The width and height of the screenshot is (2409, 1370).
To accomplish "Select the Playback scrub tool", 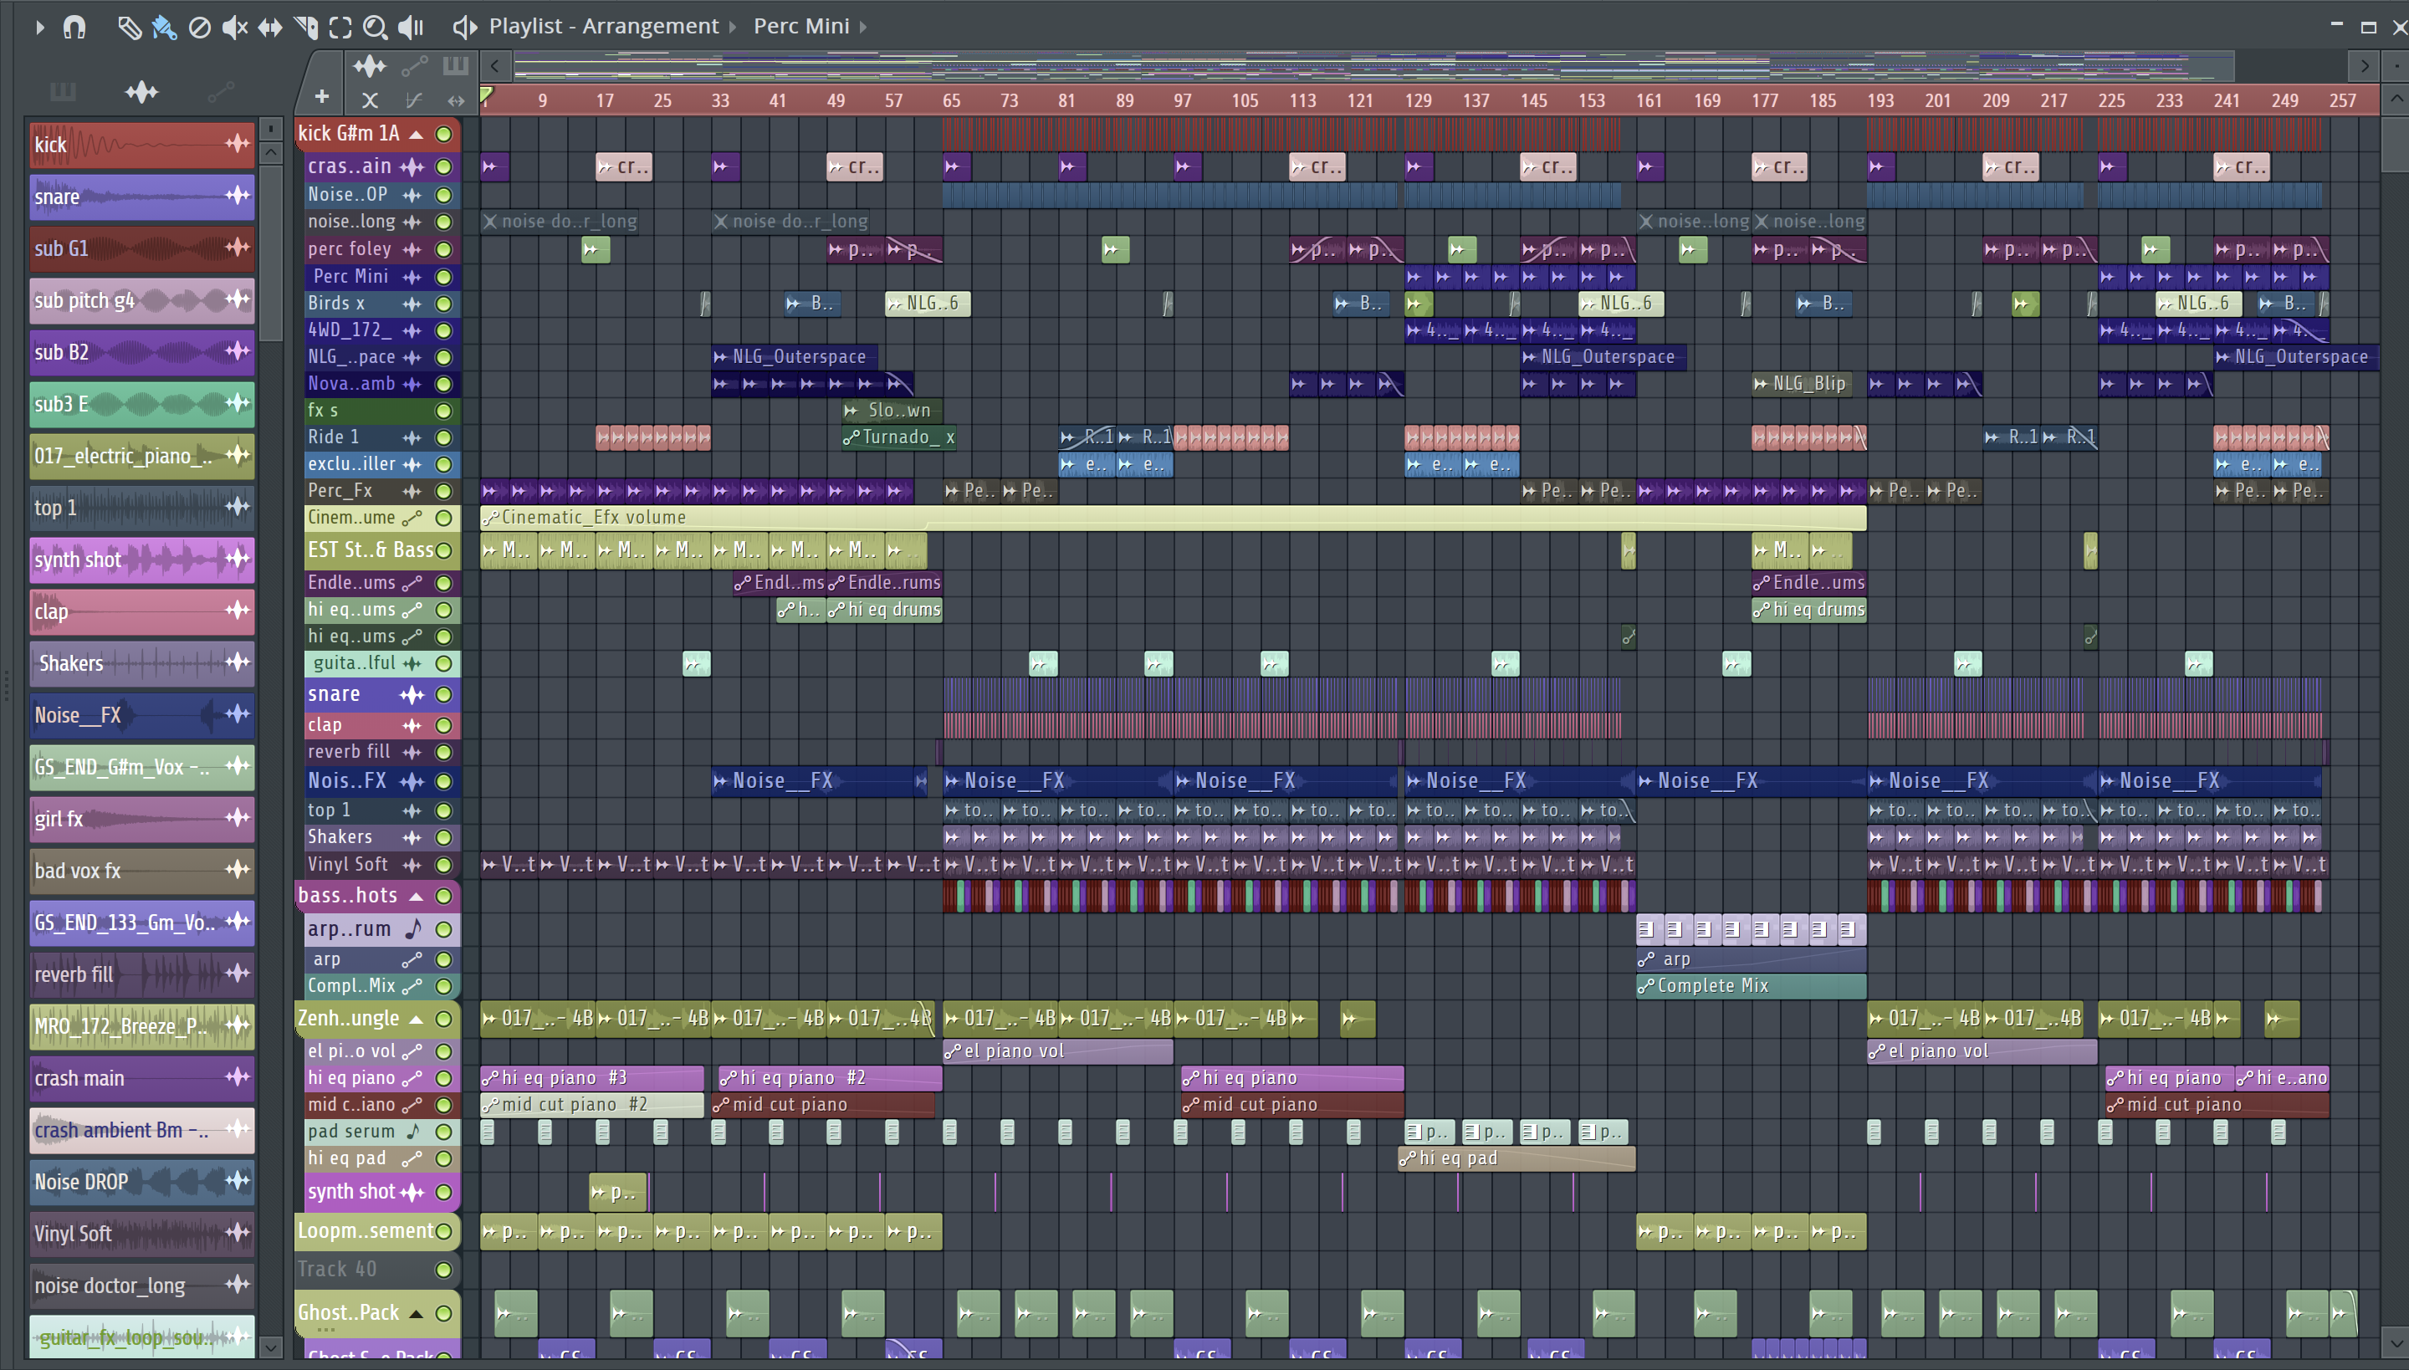I will pyautogui.click(x=412, y=27).
